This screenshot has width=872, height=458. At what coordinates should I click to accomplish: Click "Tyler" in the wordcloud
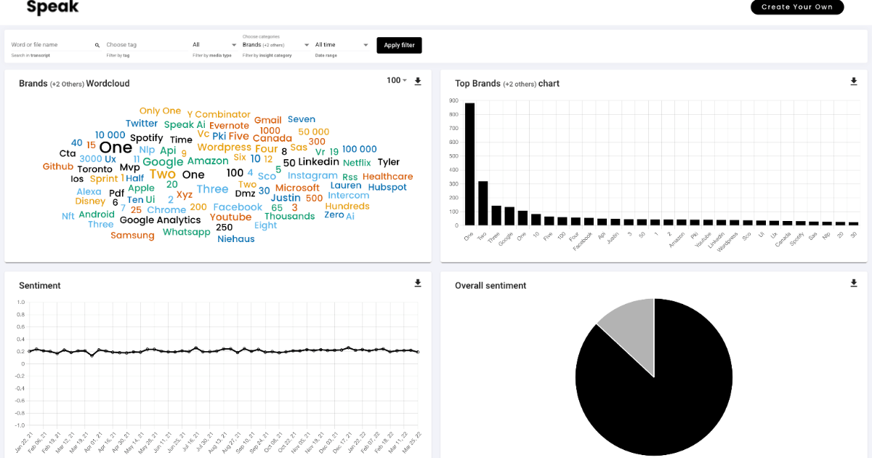coord(389,162)
